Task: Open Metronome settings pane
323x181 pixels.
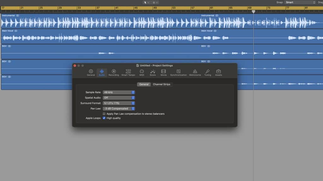Action: point(195,73)
